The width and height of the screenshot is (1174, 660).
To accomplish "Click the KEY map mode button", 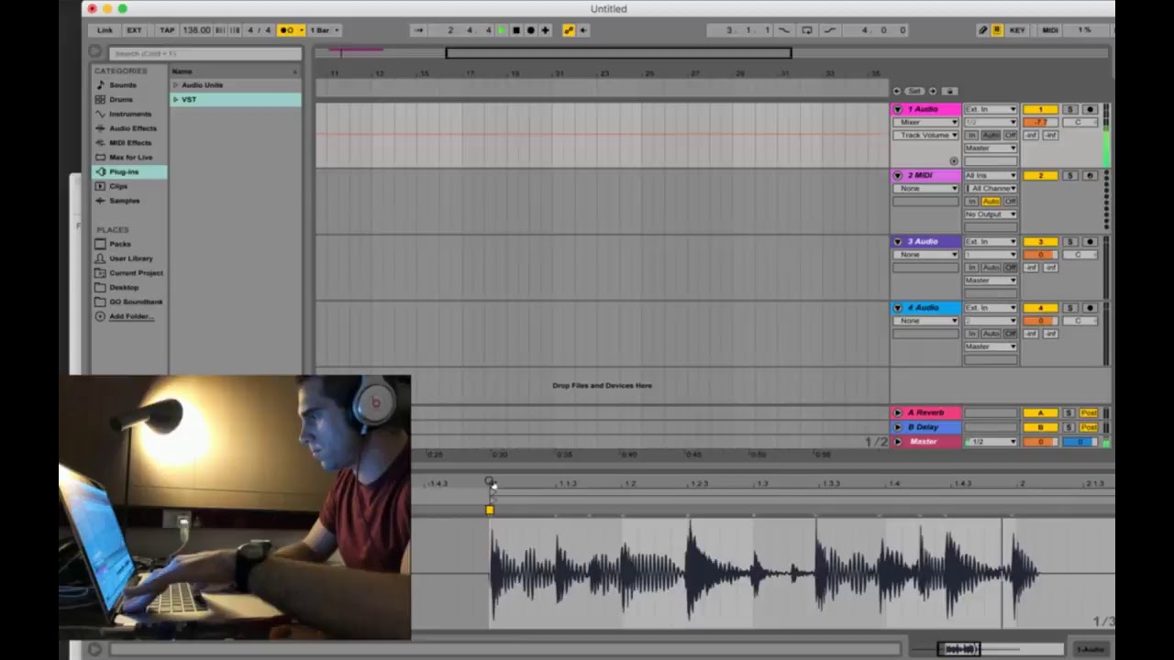I will [1017, 30].
